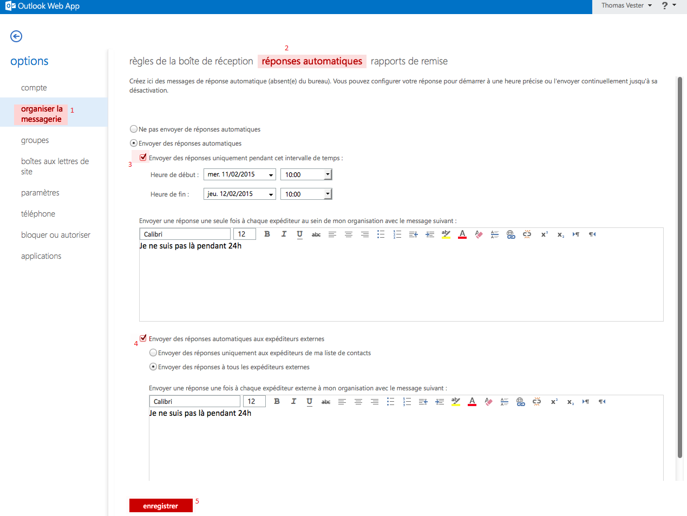This screenshot has height=516, width=687.
Task: Open Calibri font list in external message editor
Action: [x=195, y=401]
